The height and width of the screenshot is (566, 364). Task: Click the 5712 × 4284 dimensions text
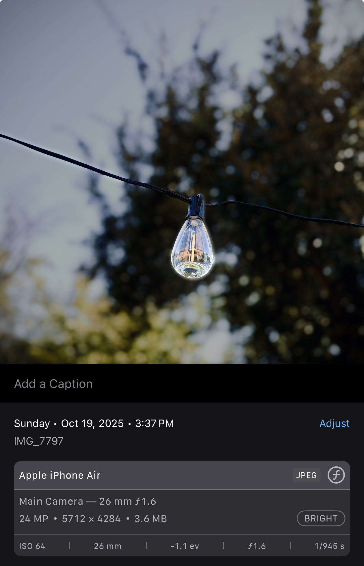click(x=91, y=519)
